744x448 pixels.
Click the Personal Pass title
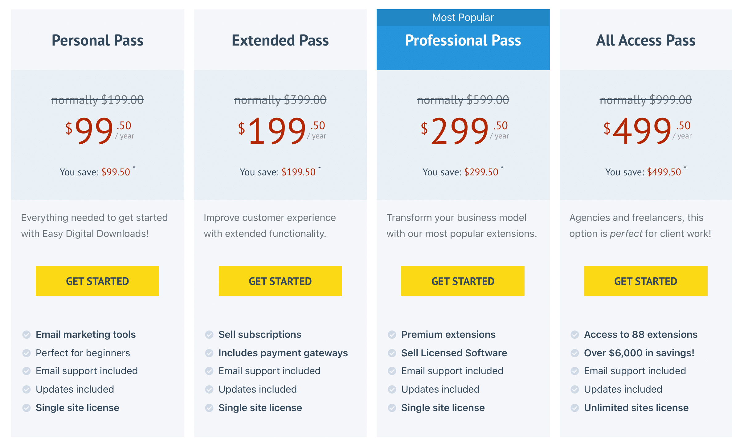coord(97,41)
